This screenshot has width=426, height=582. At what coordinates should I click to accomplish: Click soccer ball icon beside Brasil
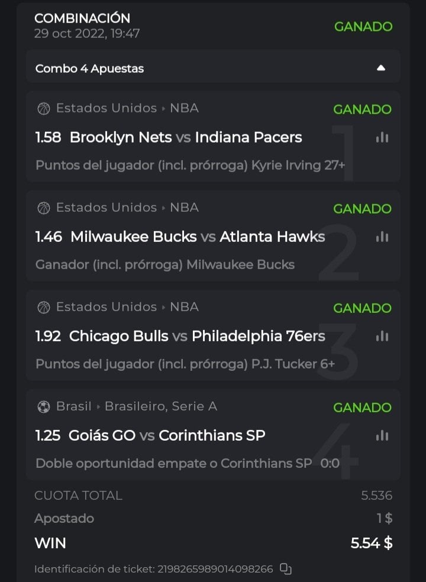[44, 406]
